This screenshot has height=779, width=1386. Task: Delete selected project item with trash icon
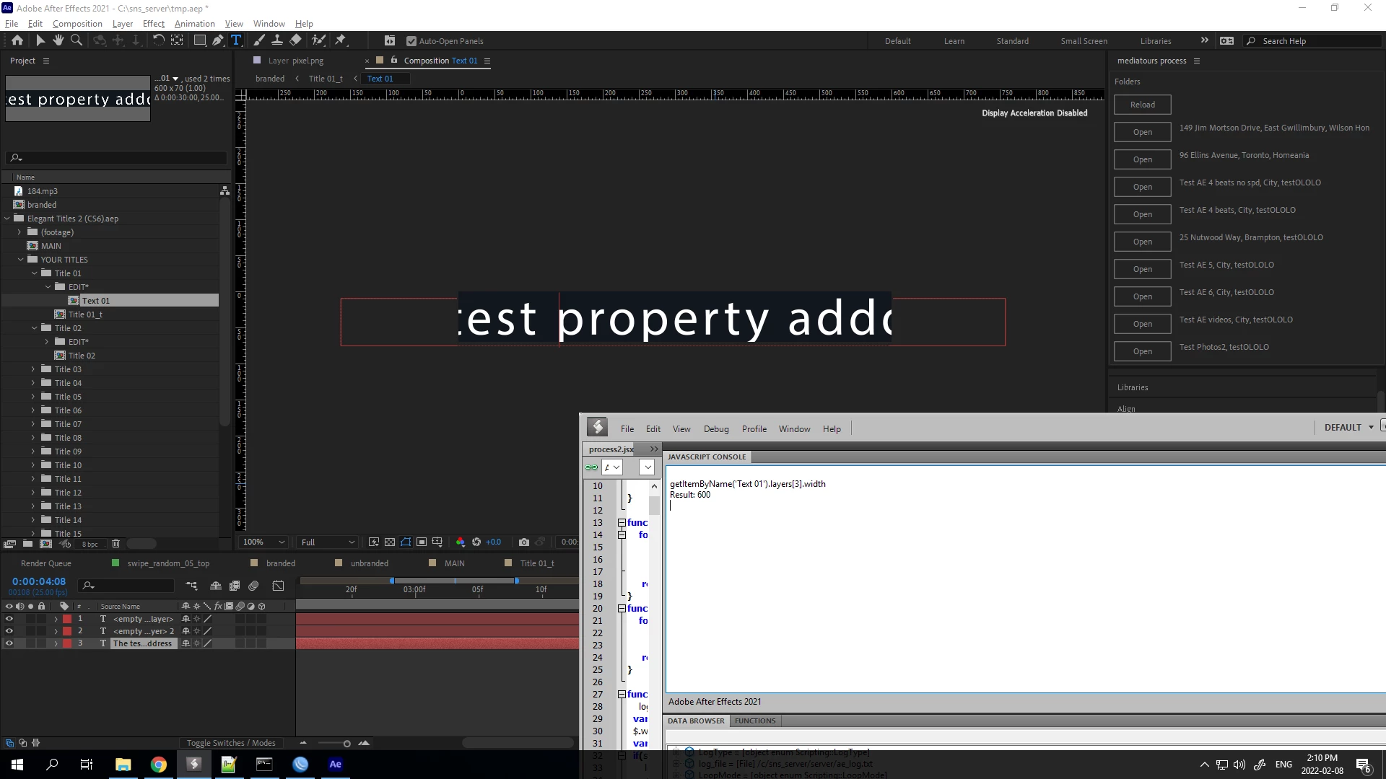click(115, 544)
